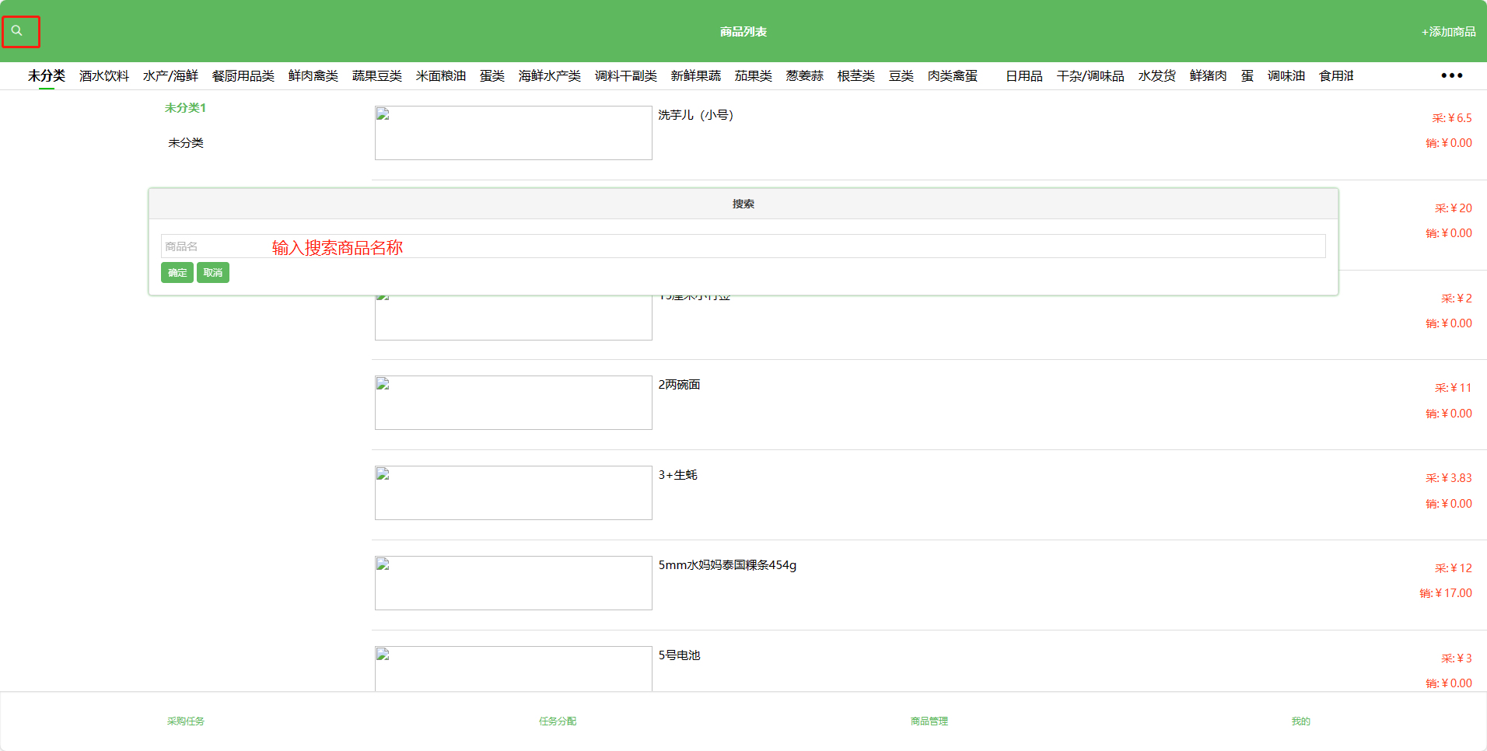Viewport: 1487px width, 751px height.
Task: Cancel search with 取消 button
Action: click(212, 273)
